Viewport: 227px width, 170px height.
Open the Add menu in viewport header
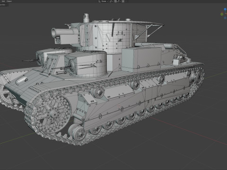click(x=3, y=1)
